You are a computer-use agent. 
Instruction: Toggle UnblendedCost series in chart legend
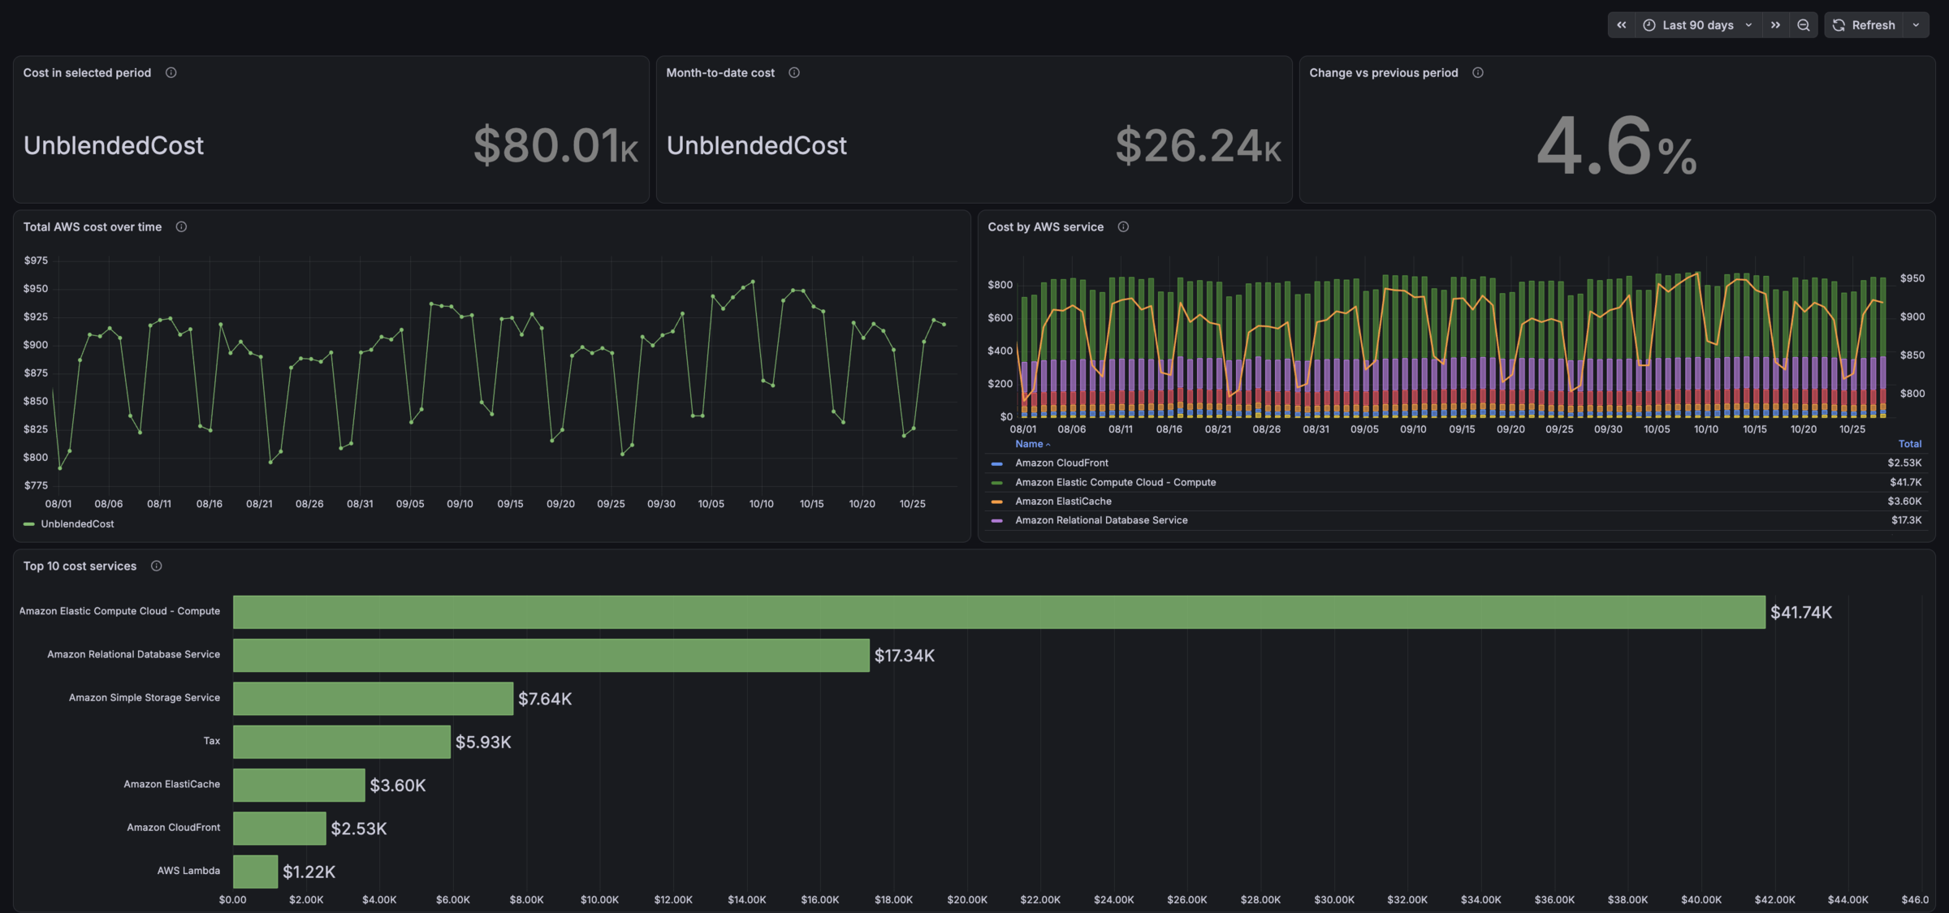[x=77, y=524]
